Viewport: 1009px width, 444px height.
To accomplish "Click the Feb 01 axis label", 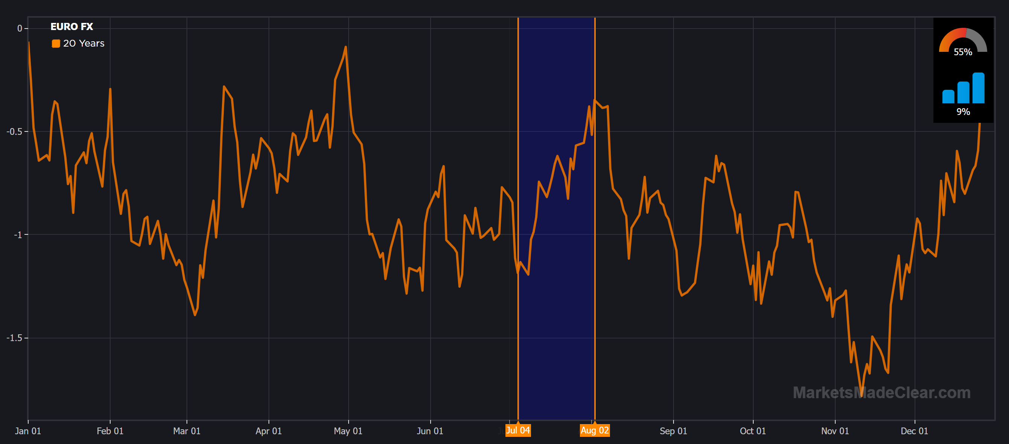I will tap(110, 431).
